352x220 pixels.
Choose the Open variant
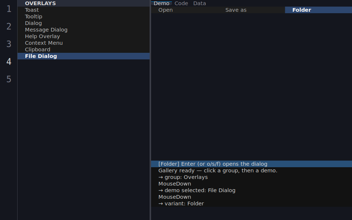tap(184, 10)
